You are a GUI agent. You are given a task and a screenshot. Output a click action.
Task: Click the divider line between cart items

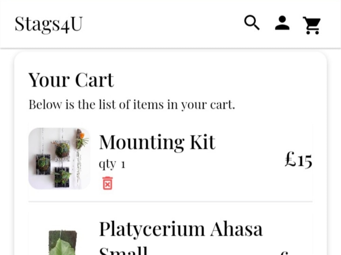coord(170,201)
